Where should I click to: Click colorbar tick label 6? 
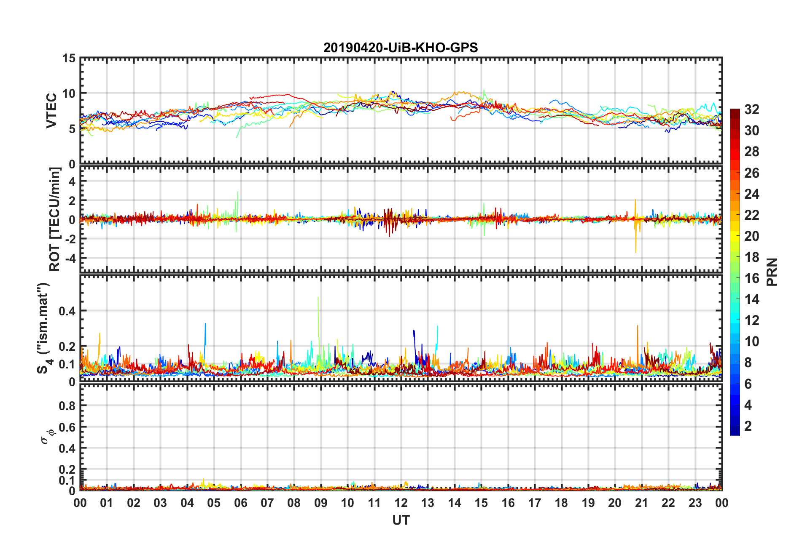point(748,384)
